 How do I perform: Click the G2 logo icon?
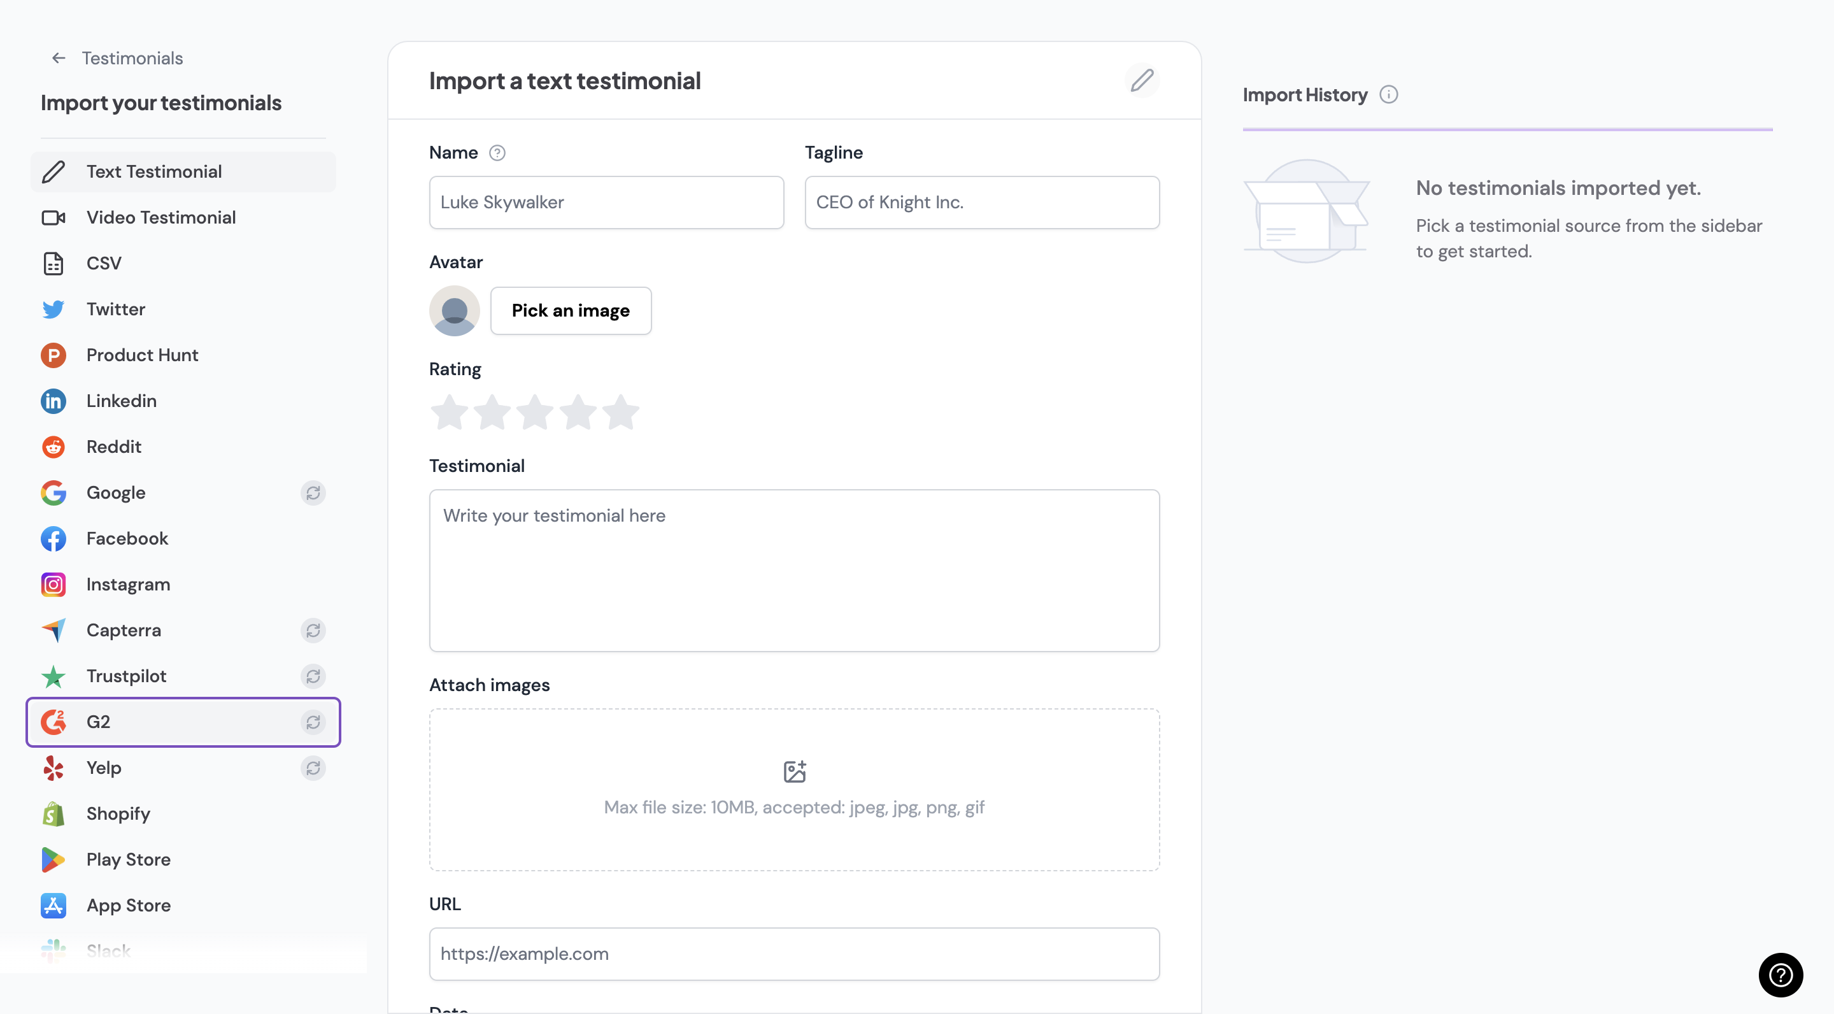[53, 722]
